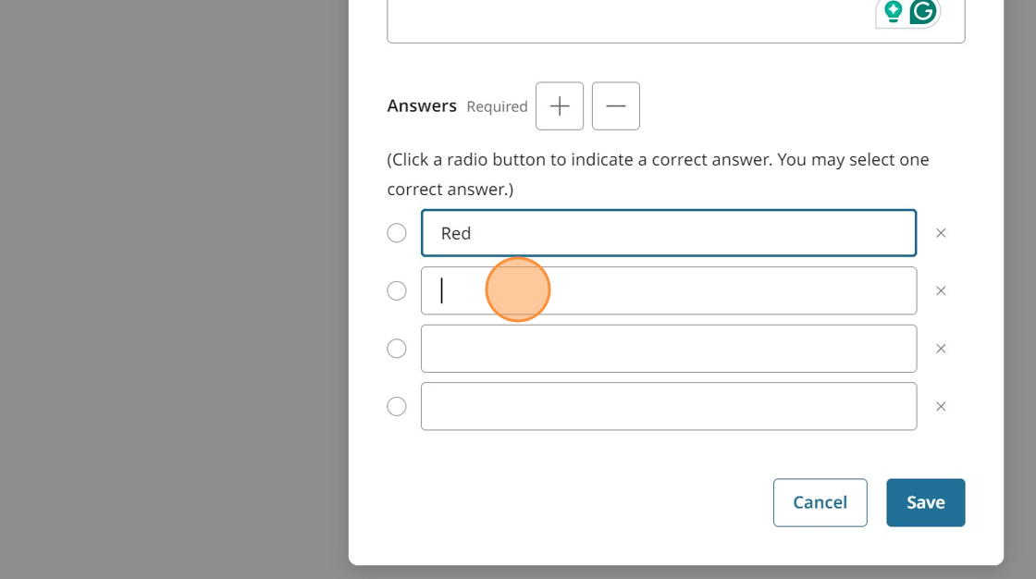Click the text area above Answers
Viewport: 1036px width, 579px height.
[629, 20]
